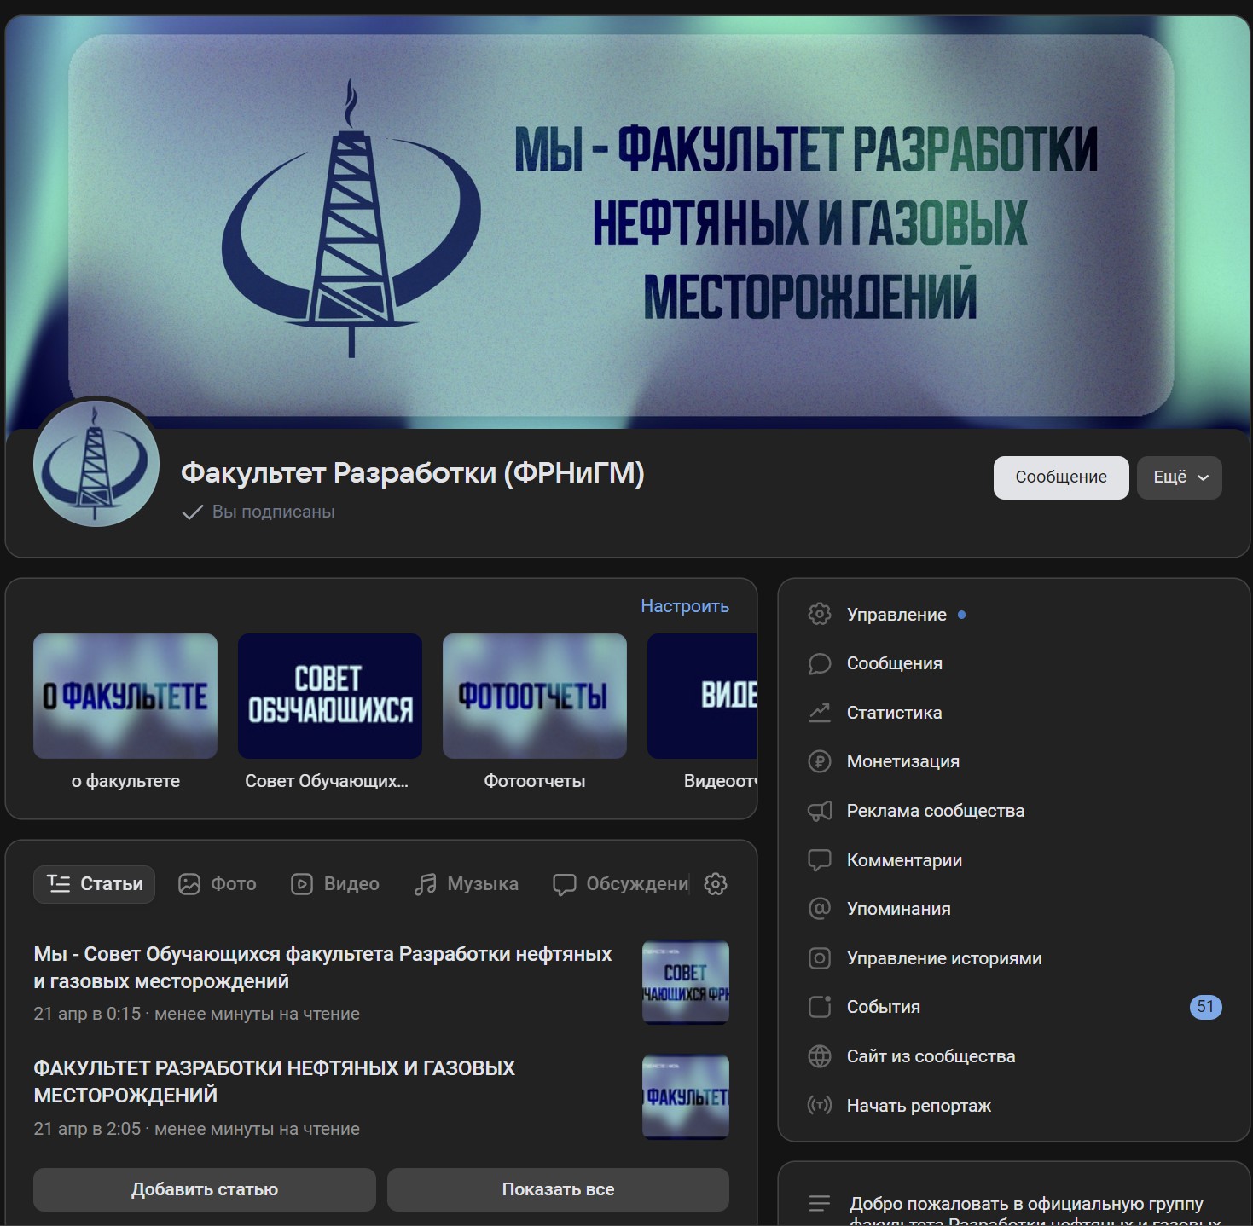Click the Реклама сообщества megaphone icon
1253x1226 pixels.
(x=819, y=811)
